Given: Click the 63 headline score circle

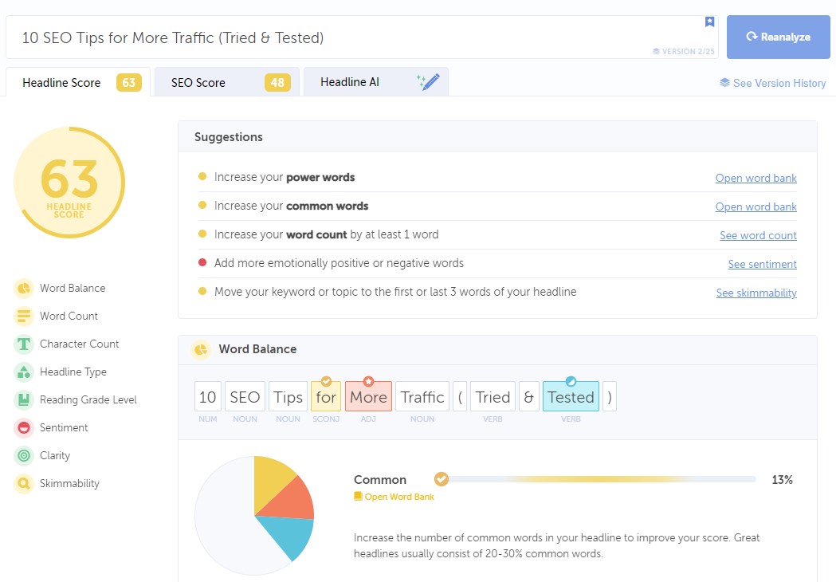Looking at the screenshot, I should pyautogui.click(x=69, y=183).
